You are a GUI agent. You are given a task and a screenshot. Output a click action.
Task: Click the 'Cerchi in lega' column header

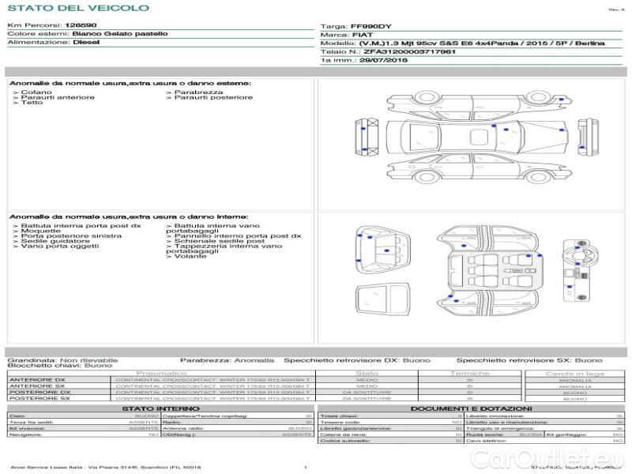[575, 374]
